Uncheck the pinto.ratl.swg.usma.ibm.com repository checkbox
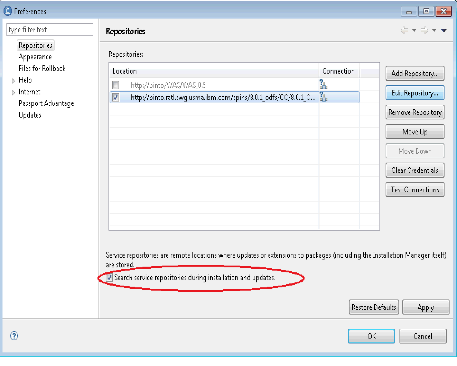 (x=116, y=97)
